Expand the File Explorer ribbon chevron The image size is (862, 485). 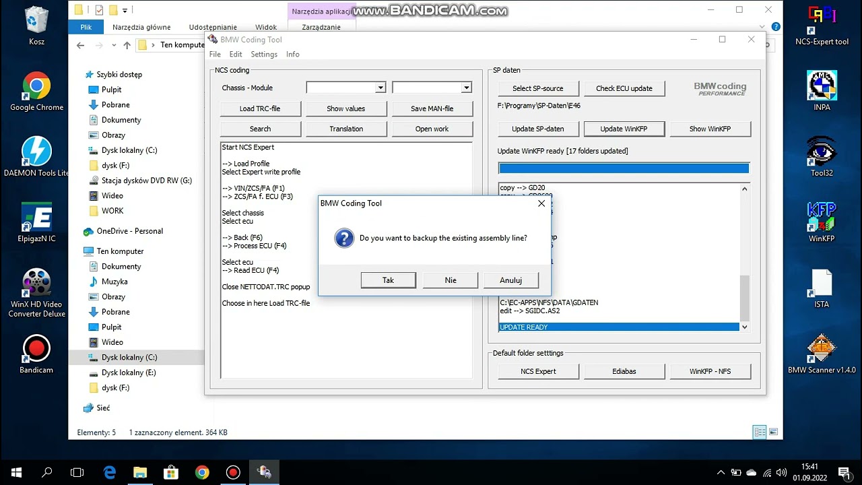762,27
